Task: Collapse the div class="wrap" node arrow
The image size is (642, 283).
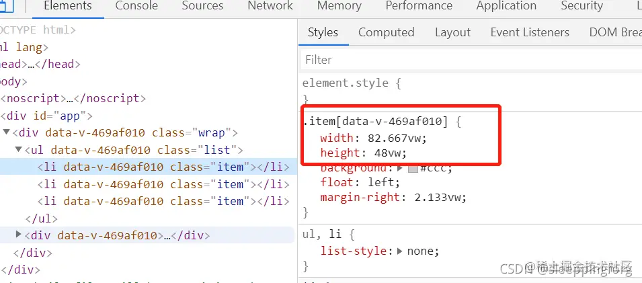Action: [x=7, y=132]
